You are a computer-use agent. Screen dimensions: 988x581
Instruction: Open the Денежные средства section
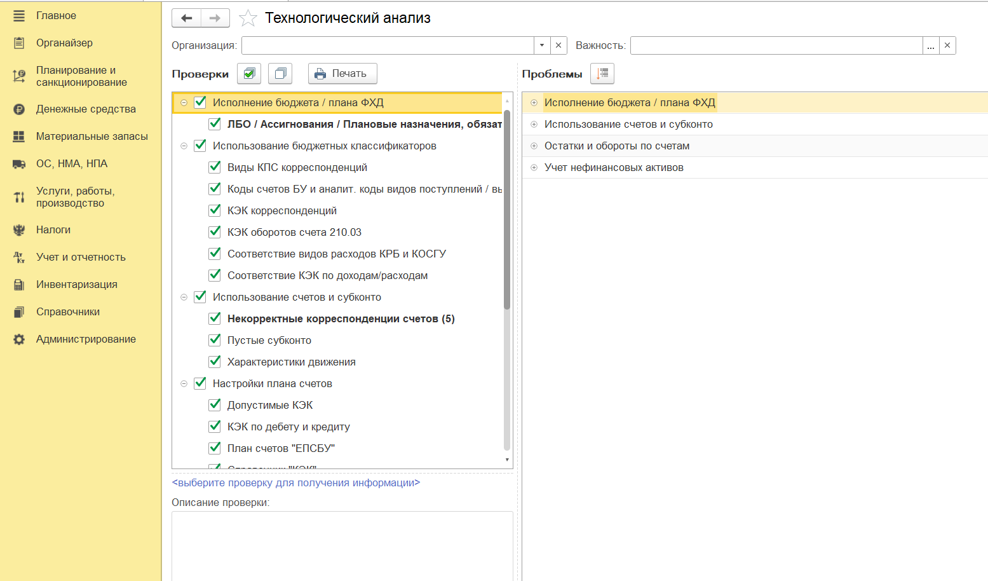[86, 109]
